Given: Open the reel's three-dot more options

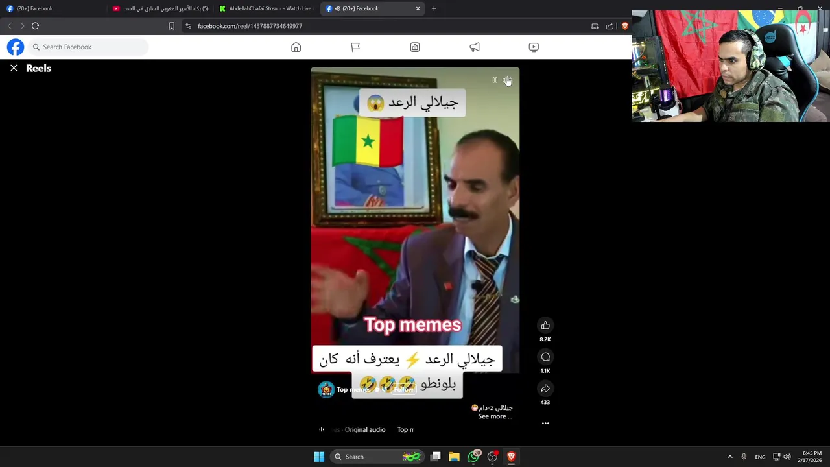Looking at the screenshot, I should [545, 423].
